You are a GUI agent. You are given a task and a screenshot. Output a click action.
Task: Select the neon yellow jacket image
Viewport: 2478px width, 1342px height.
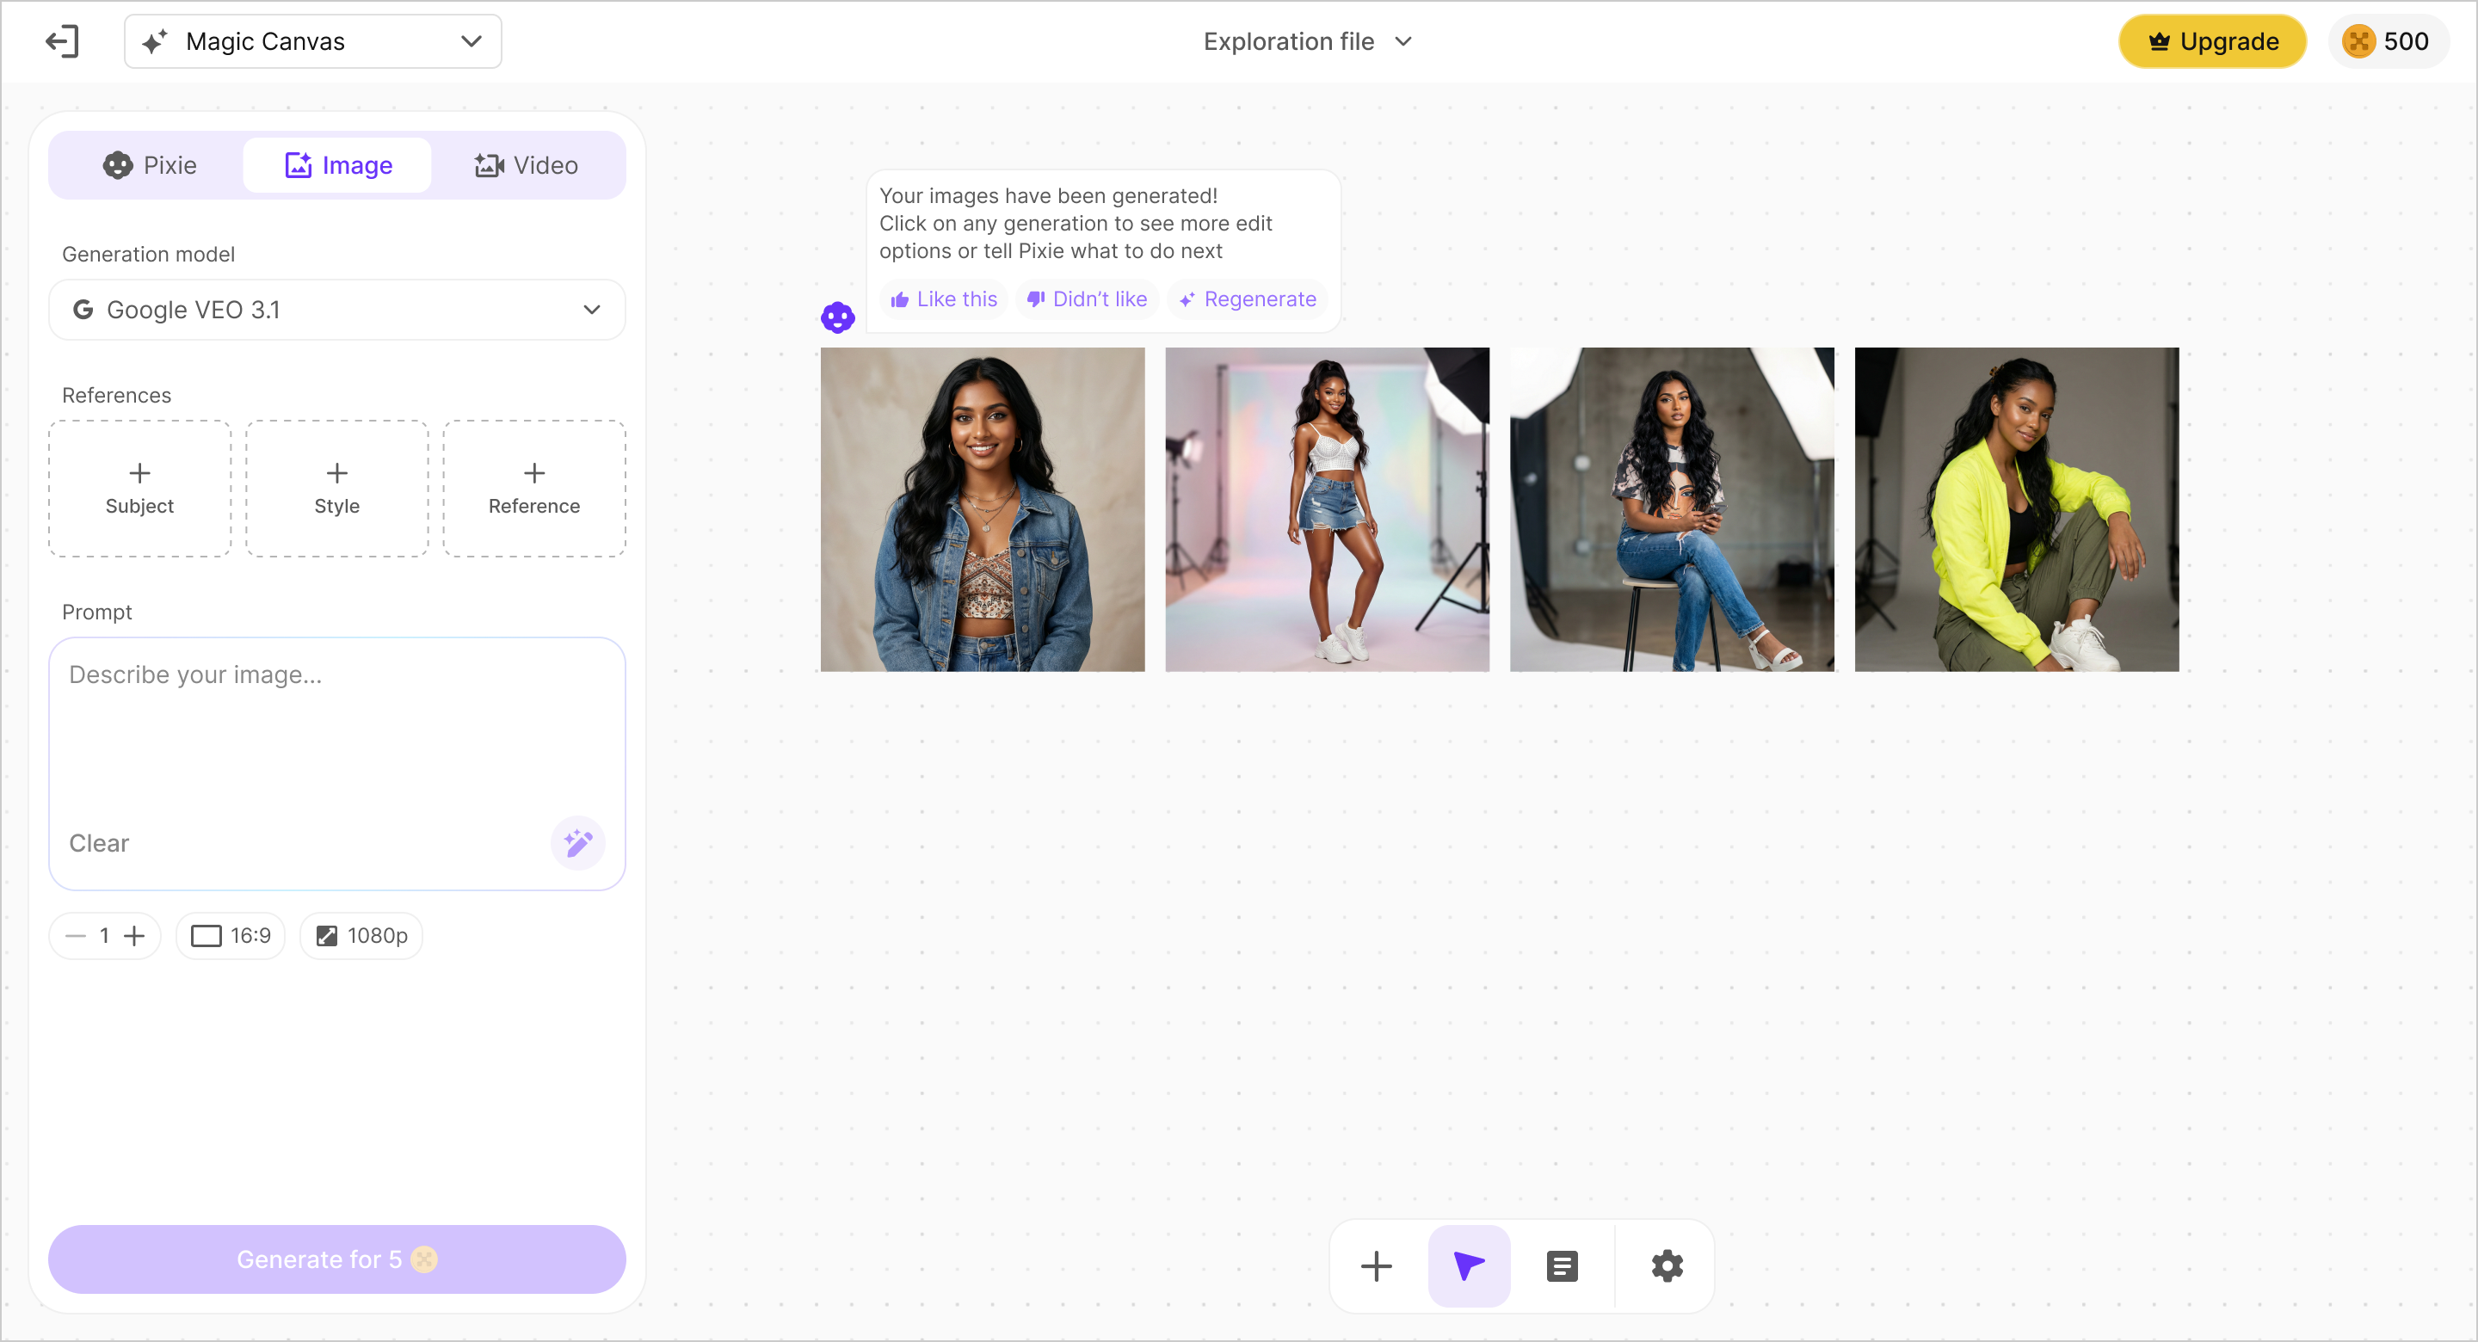click(2016, 509)
